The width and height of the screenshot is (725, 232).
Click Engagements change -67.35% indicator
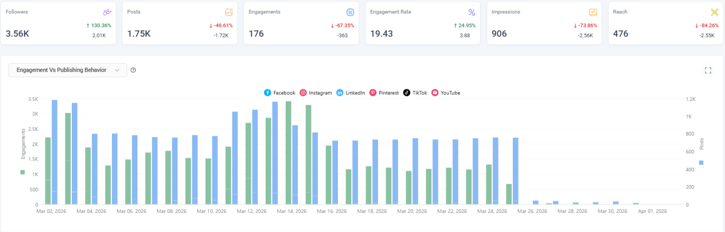pos(342,25)
